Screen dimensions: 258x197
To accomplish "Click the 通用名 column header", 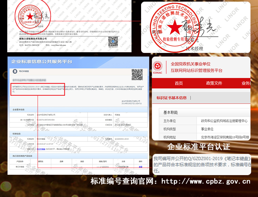I will [x=40, y=161].
